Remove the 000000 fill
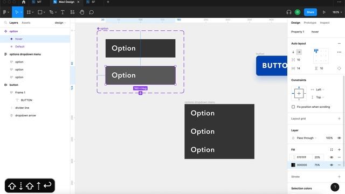This screenshot has width=345, height=194. coord(339,165)
